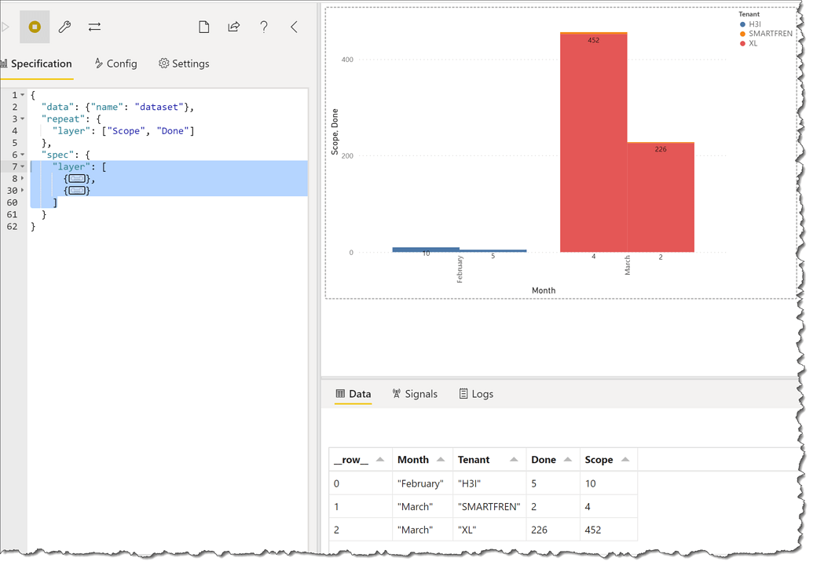Click the new specification document icon

tap(203, 27)
